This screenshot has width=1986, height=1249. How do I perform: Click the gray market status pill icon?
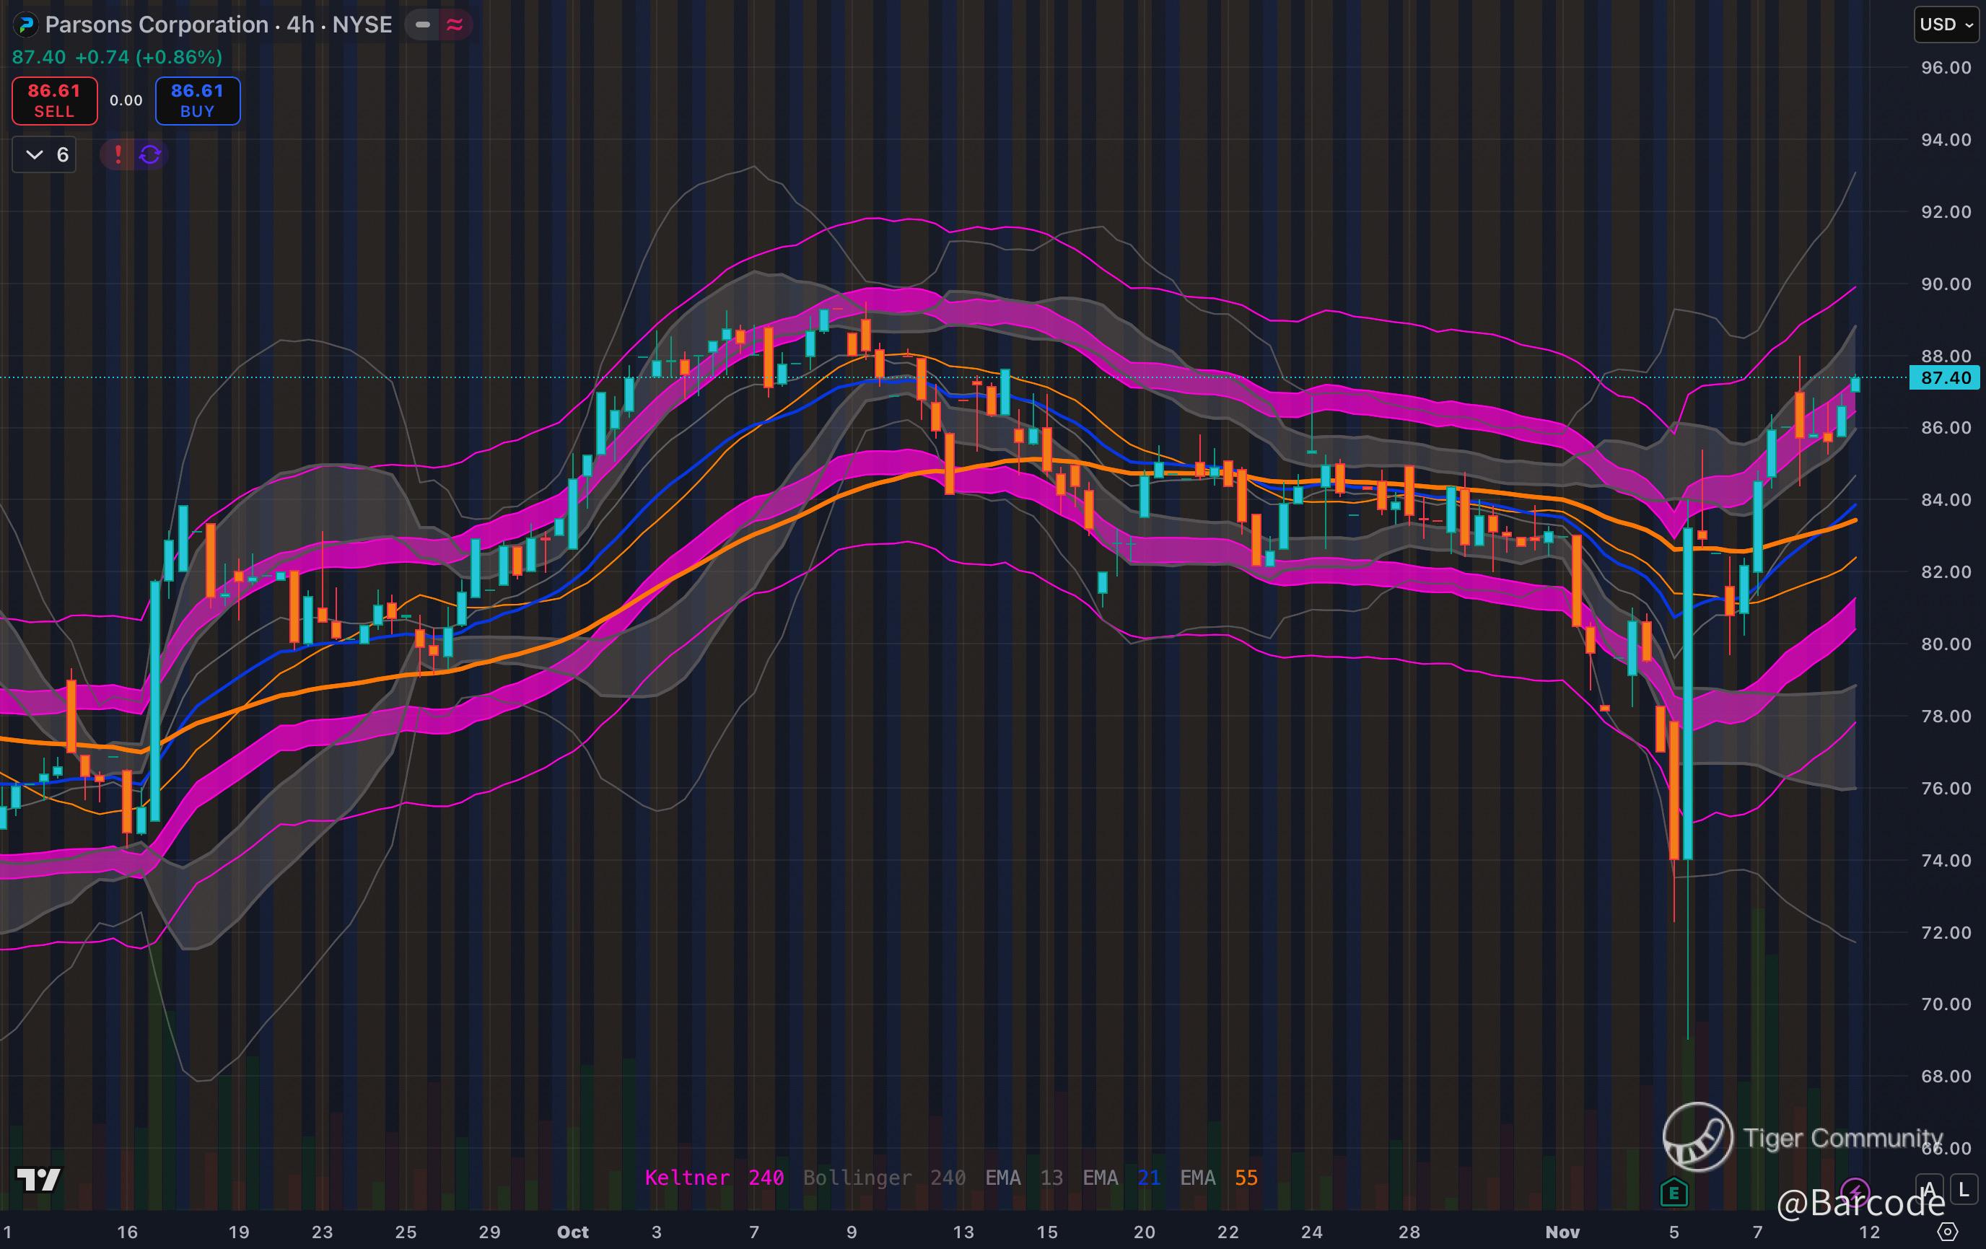coord(422,25)
